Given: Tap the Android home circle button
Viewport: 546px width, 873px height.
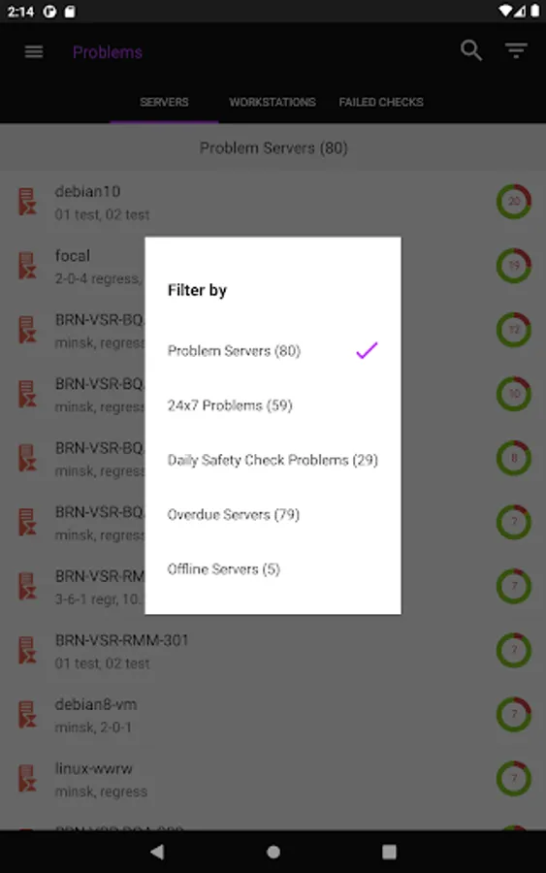Looking at the screenshot, I should coord(273,852).
